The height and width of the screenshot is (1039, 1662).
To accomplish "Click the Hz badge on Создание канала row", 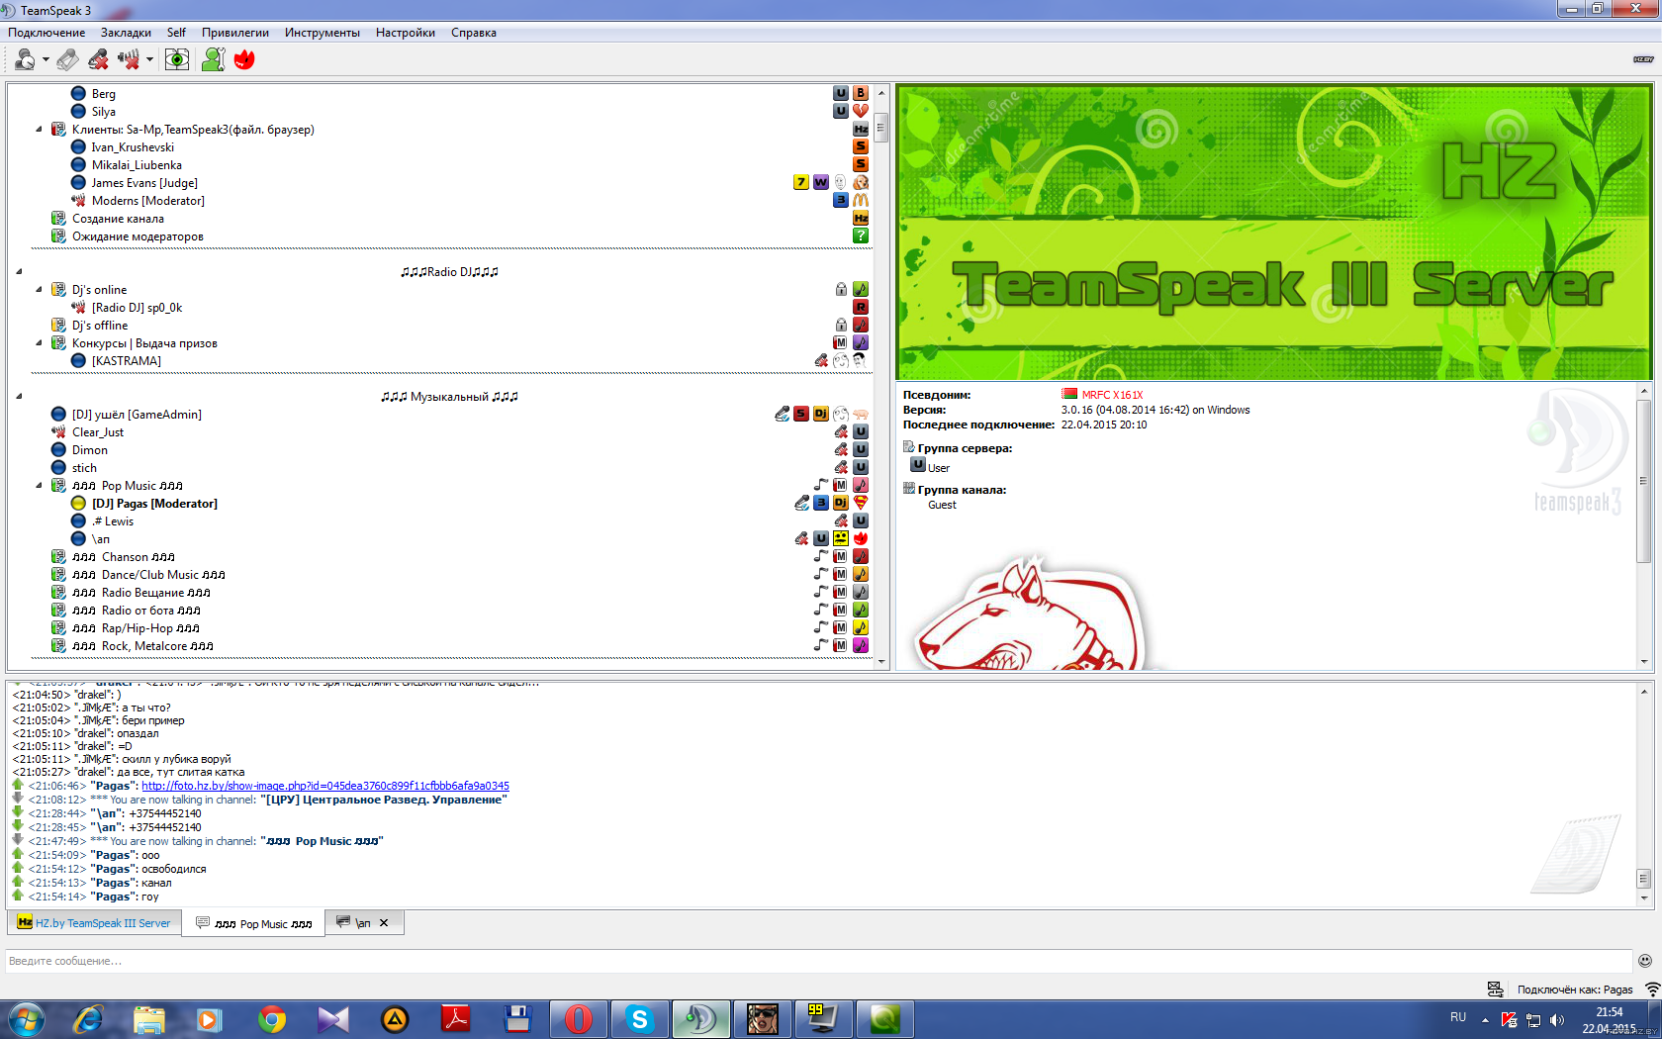I will tap(861, 218).
